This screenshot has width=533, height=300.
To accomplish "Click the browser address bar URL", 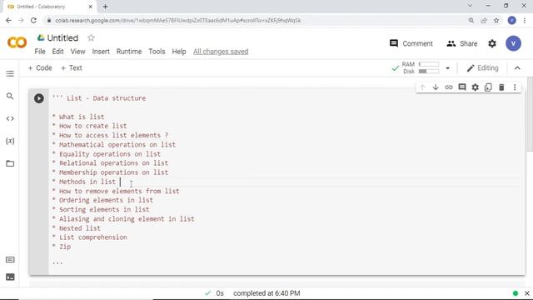I will click(177, 20).
